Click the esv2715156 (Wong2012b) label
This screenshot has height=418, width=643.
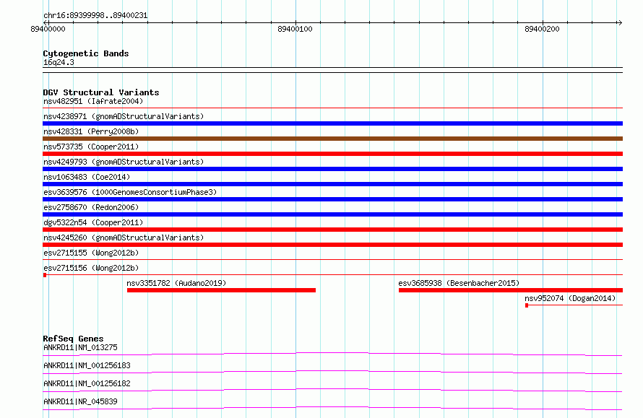point(91,268)
